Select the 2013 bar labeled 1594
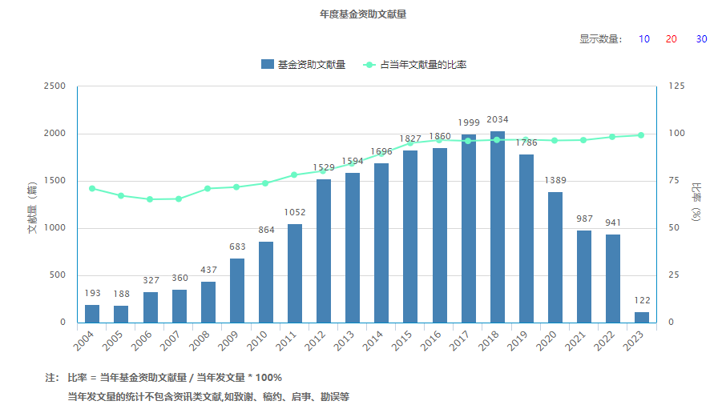 tap(353, 247)
